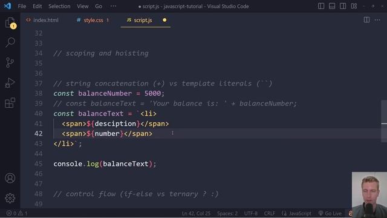This screenshot has height=218, width=387.
Task: Change indentation via Spaces: 2
Action: click(227, 213)
